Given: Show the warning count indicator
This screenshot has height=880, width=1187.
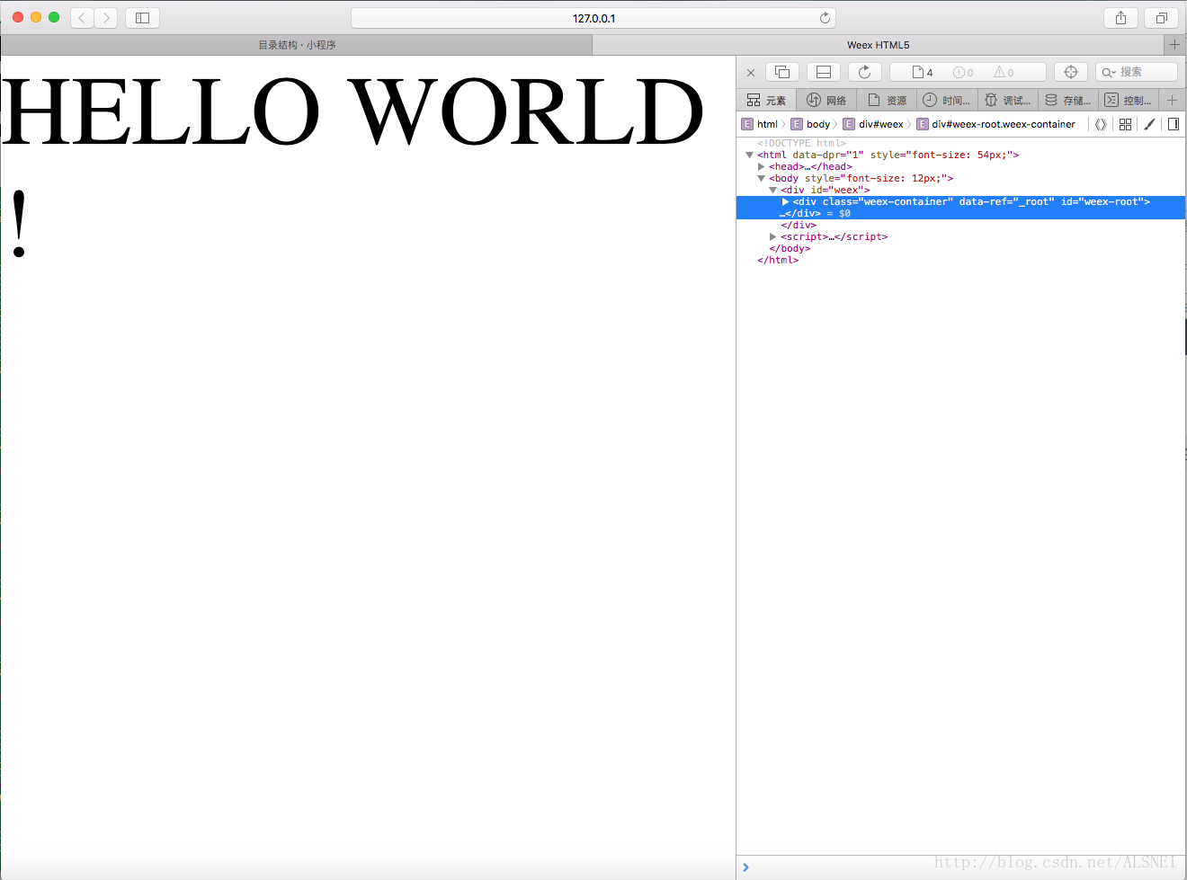Looking at the screenshot, I should (1004, 72).
